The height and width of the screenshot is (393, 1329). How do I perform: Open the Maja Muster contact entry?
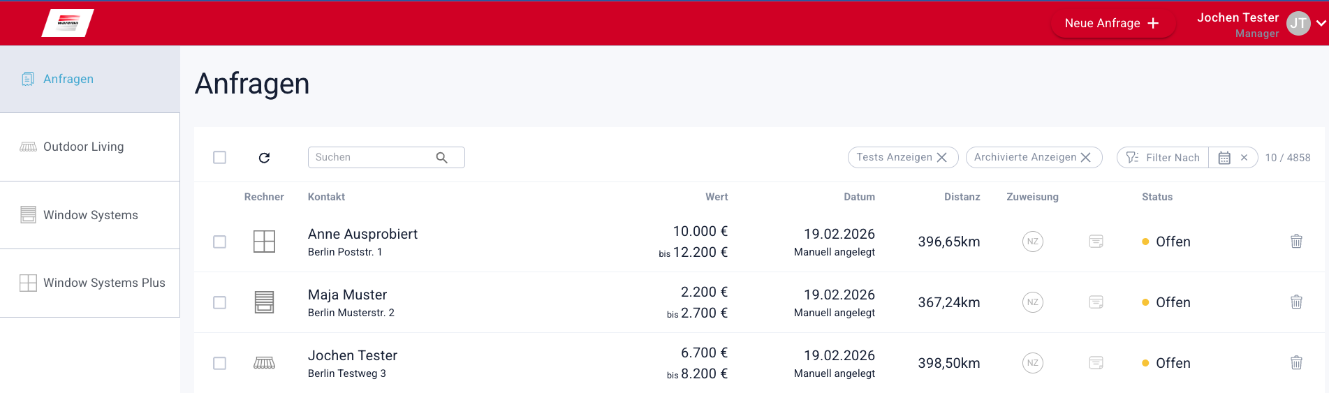coord(347,295)
